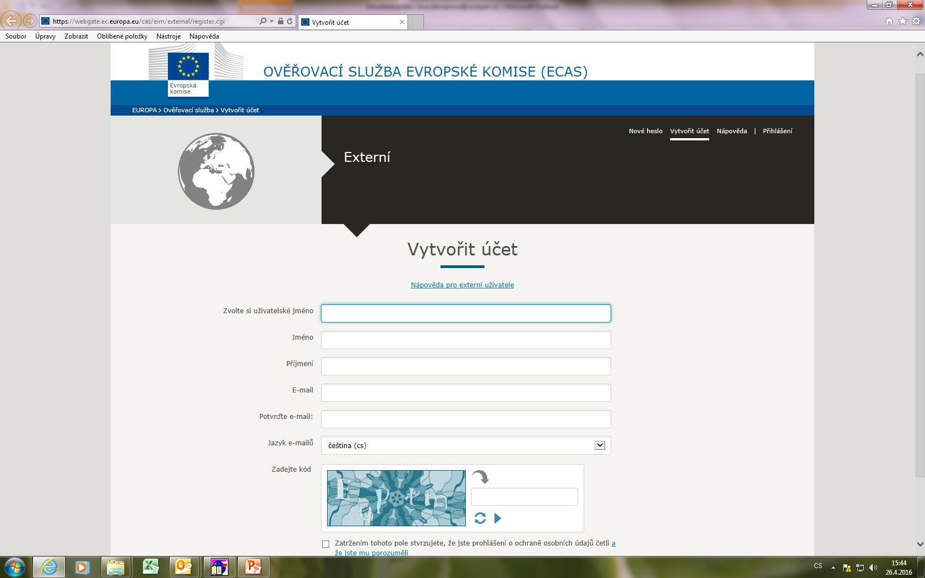The image size is (925, 578).
Task: Click the CS language indicator in tray
Action: click(818, 566)
